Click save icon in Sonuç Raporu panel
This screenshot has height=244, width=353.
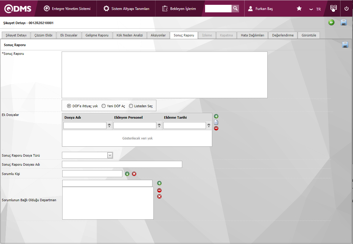click(345, 45)
